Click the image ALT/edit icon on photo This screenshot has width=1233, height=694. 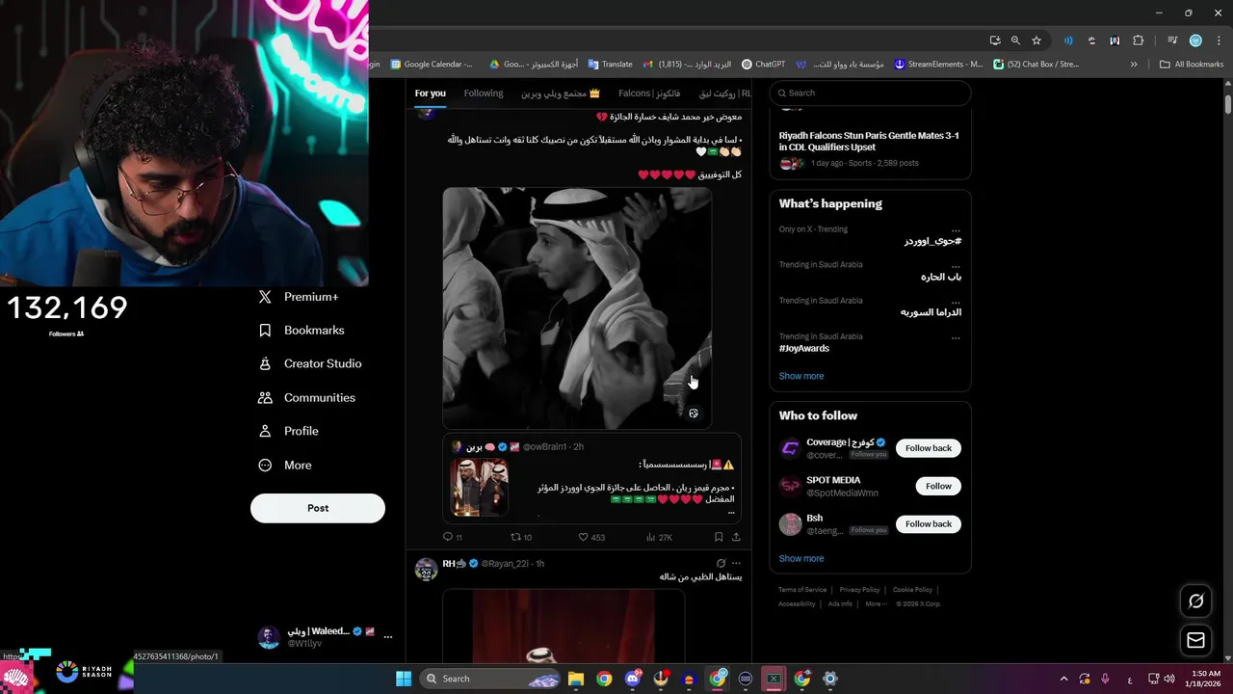click(x=693, y=414)
